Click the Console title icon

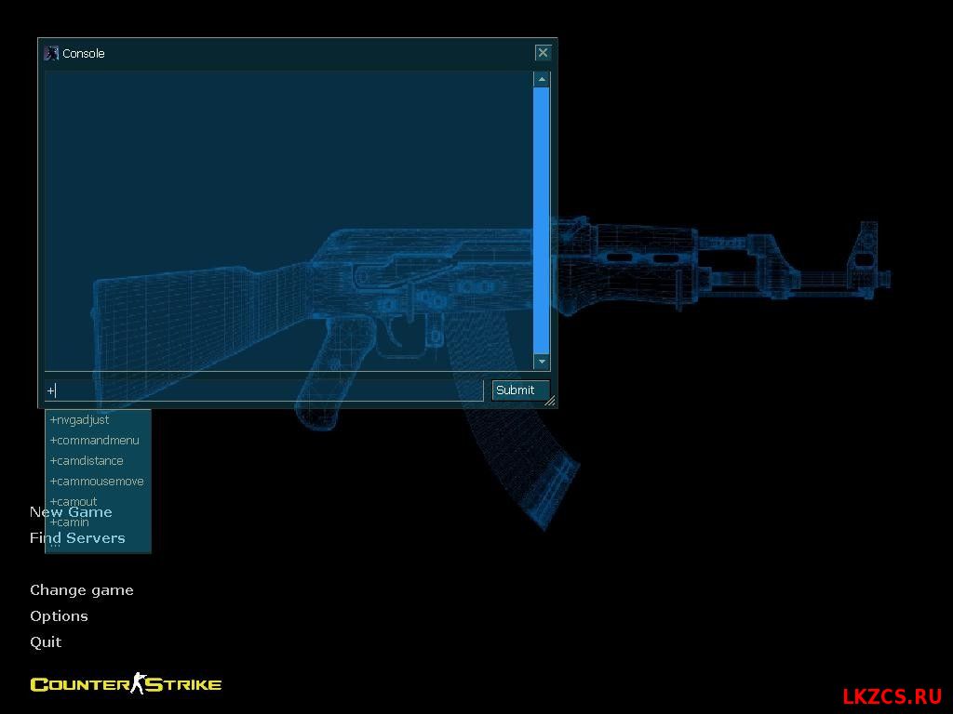tap(52, 53)
